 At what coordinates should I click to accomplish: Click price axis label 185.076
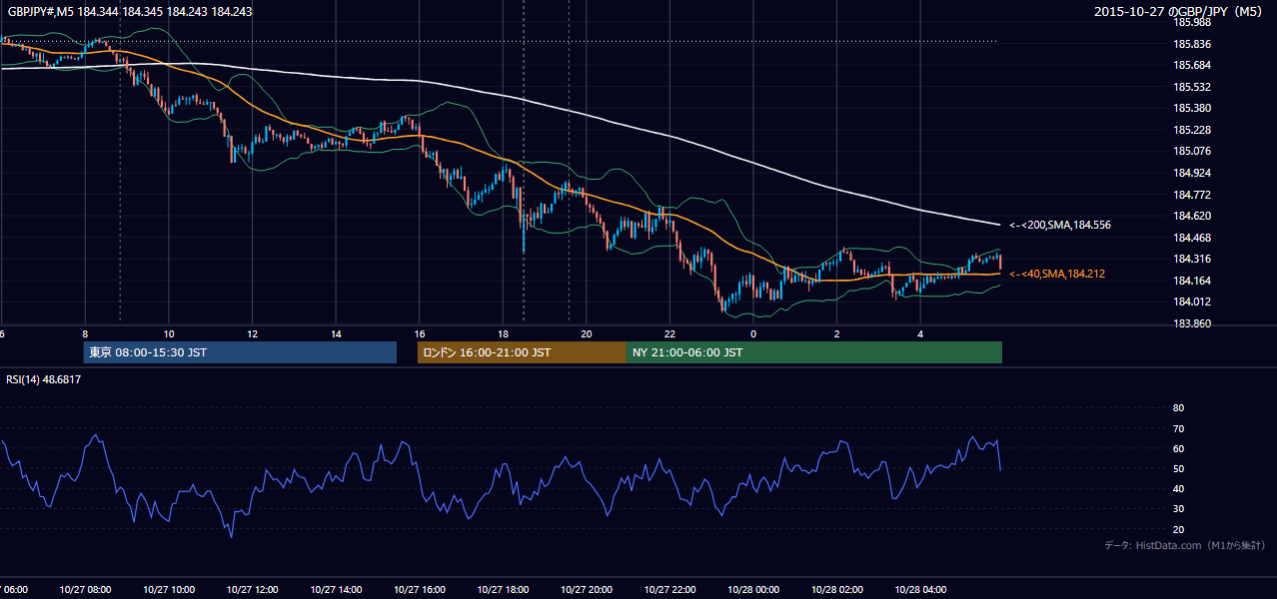pyautogui.click(x=1192, y=151)
